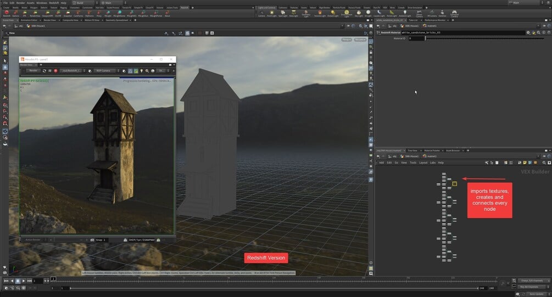
Task: Open the File menu
Action: tap(5, 3)
